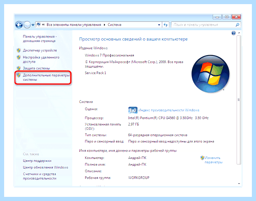Expand the double chevron breadcrumb overflow

43,25
